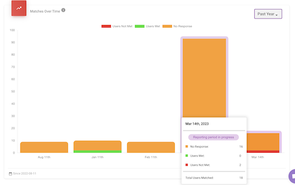This screenshot has height=185, width=295.
Task: Open the purple chat widget bubble
Action: click(292, 176)
